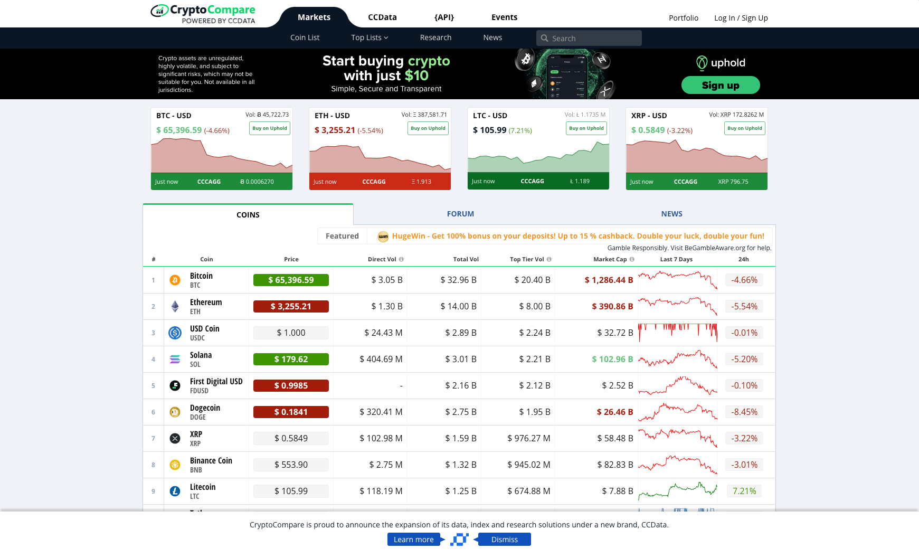The height and width of the screenshot is (558, 919).
Task: Open Litecoin 7-day sparkline chart
Action: click(678, 491)
